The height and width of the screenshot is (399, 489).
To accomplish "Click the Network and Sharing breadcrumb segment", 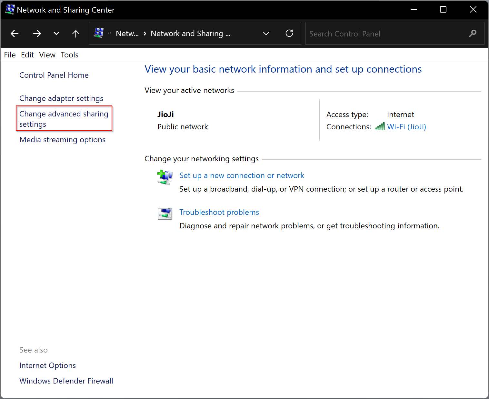I will coord(191,34).
